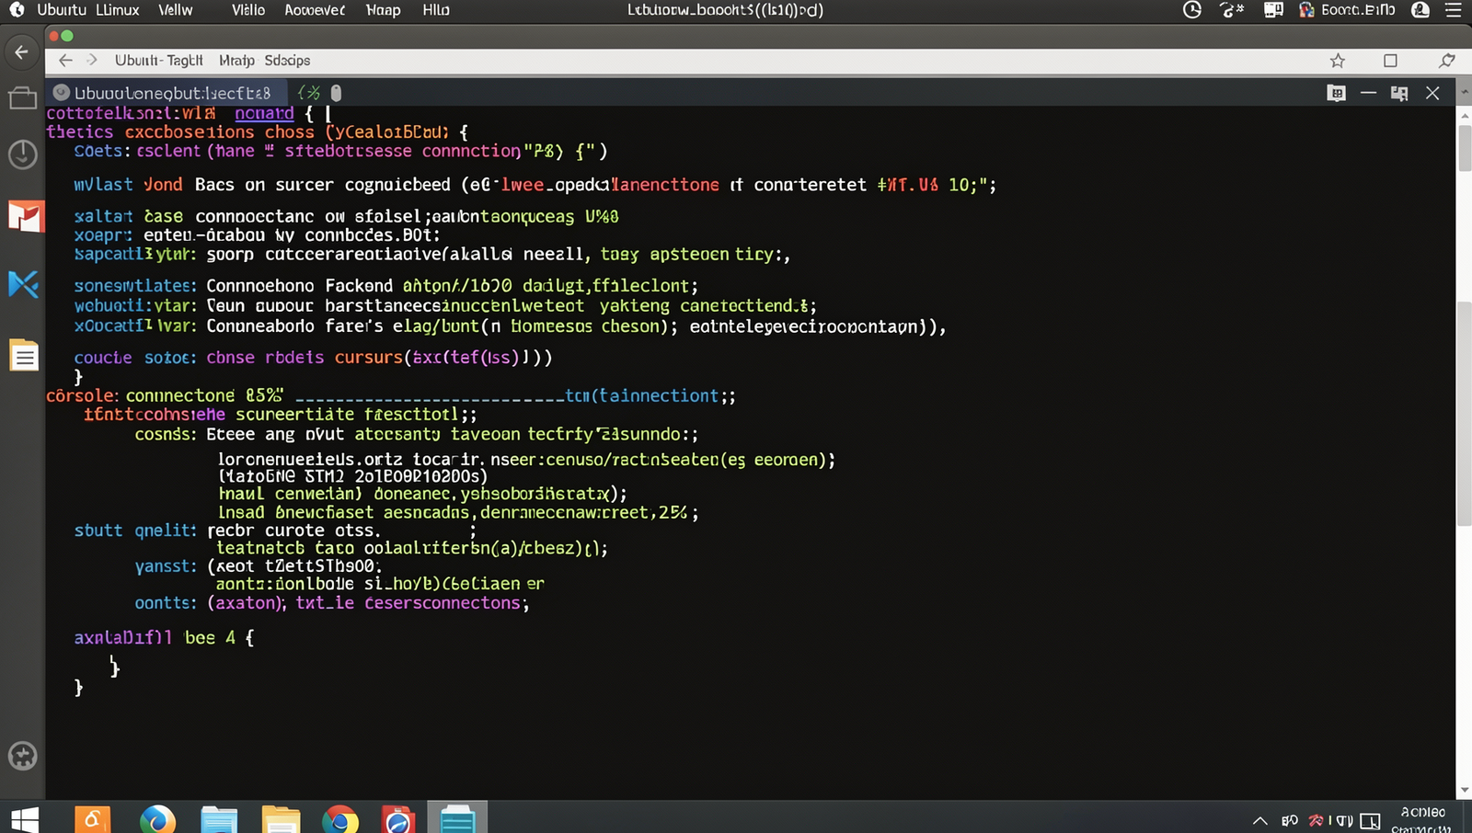This screenshot has width=1472, height=833.
Task: Open the yellow notes document icon
Action: 24,355
